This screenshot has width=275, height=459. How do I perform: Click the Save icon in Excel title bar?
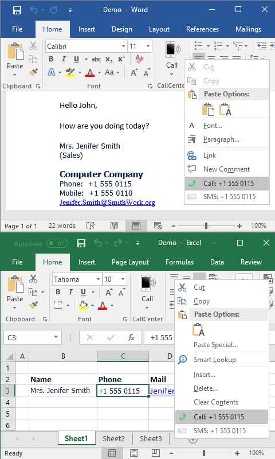click(81, 243)
